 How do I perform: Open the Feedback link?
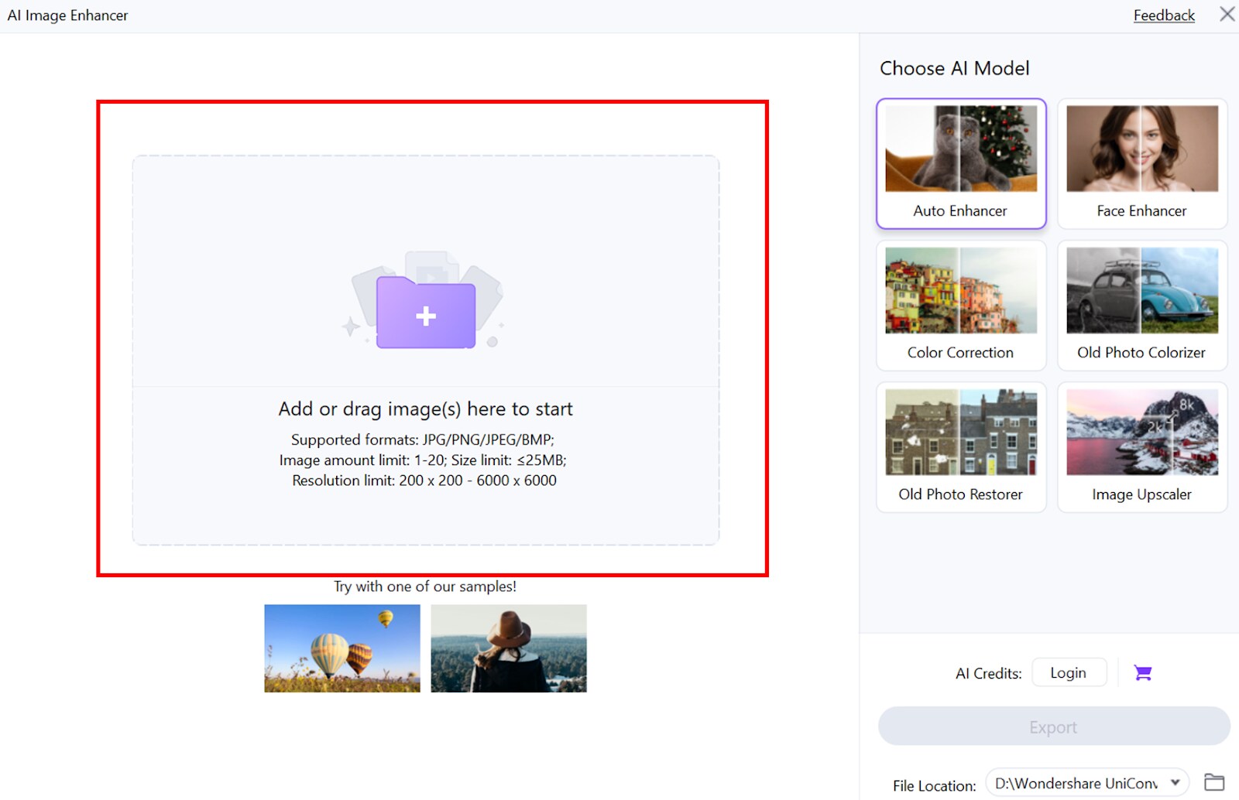(1163, 15)
